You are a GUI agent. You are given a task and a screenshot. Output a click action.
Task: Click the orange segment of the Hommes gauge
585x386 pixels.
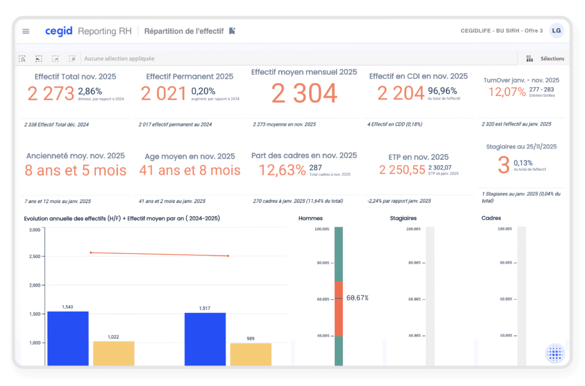(338, 308)
